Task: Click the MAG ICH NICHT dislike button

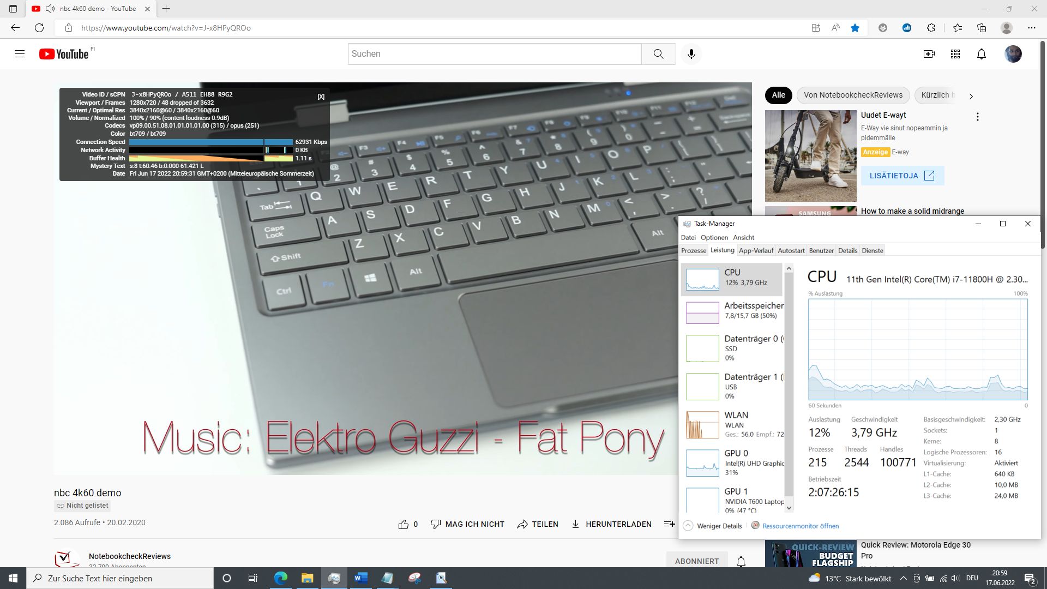Action: [x=467, y=524]
